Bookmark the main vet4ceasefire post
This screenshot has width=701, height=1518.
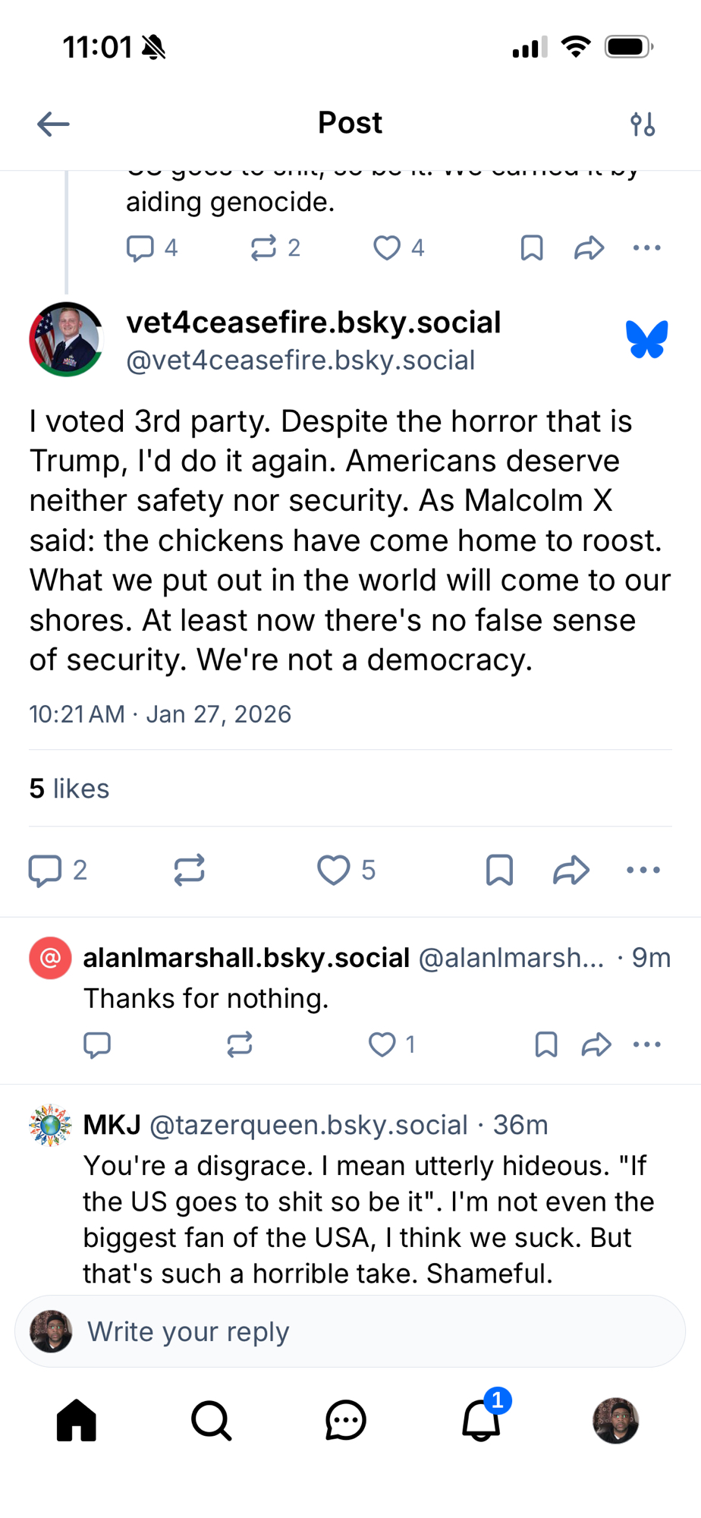499,870
